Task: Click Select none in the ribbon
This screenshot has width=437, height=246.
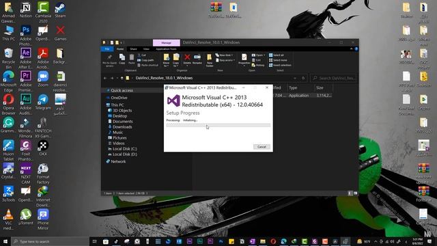Action: (x=278, y=60)
